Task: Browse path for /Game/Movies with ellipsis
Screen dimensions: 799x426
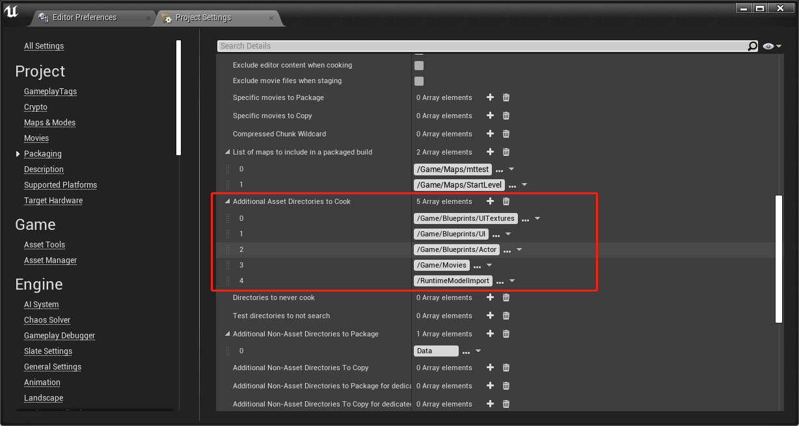Action: [477, 266]
